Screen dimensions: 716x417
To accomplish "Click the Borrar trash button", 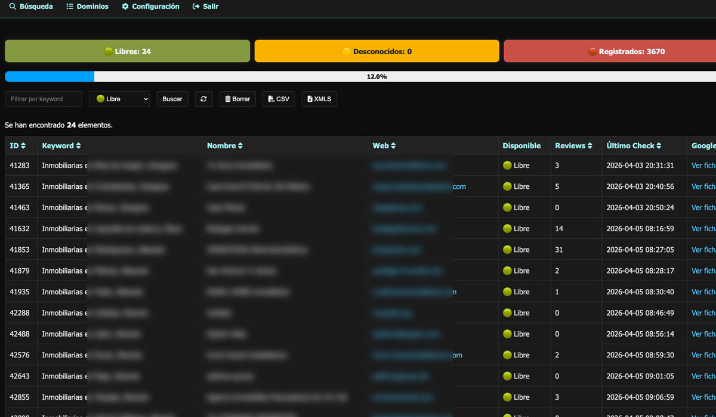I will coord(237,99).
